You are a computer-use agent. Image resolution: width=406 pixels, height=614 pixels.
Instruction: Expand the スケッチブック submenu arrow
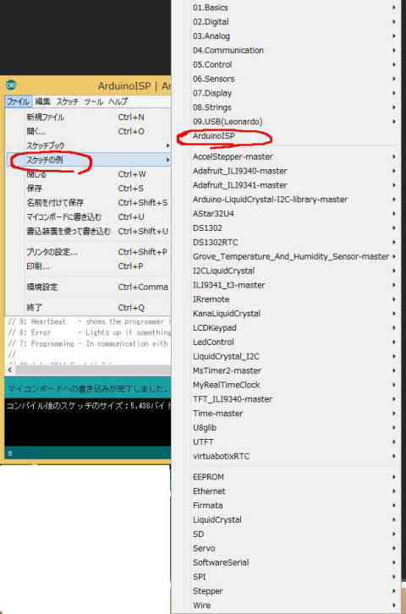(x=167, y=145)
